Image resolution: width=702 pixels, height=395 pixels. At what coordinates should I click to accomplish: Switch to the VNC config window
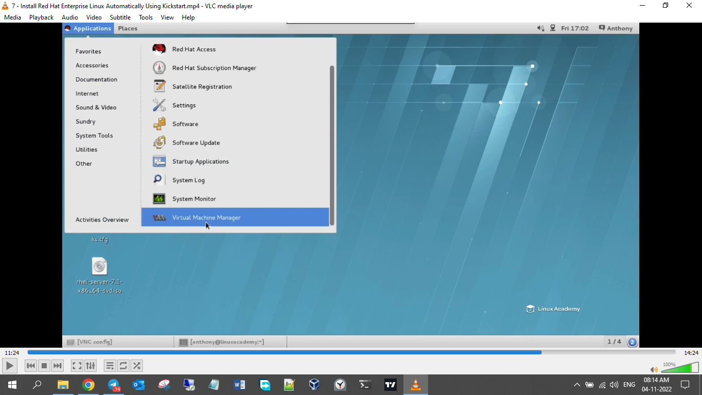coord(118,342)
